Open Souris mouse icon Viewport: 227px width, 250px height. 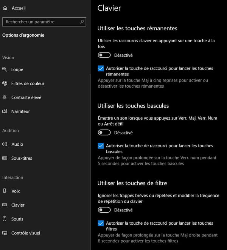(5, 219)
